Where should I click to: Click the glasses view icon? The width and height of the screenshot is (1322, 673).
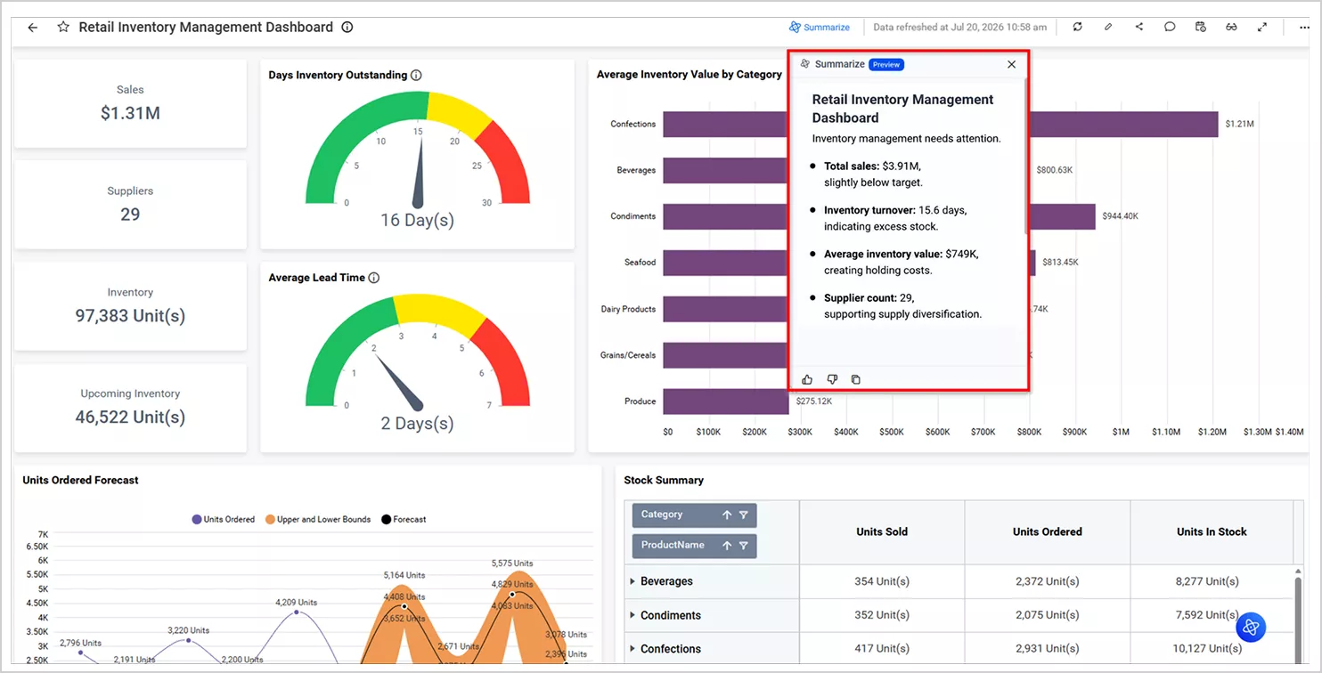[x=1231, y=28]
